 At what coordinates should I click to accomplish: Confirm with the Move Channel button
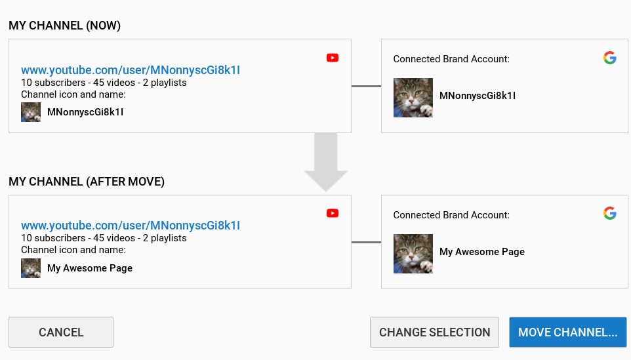(567, 332)
